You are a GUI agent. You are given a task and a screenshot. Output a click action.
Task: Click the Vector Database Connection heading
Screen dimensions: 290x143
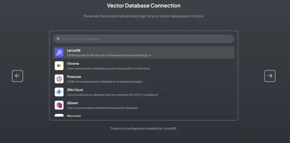click(x=144, y=6)
